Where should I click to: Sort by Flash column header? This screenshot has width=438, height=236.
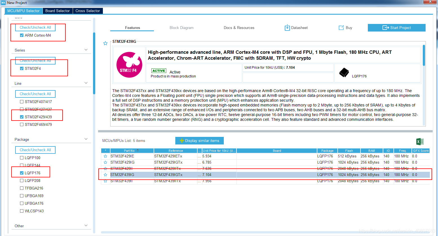pos(349,151)
